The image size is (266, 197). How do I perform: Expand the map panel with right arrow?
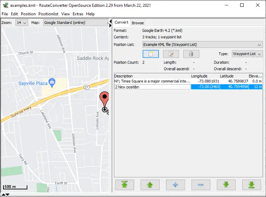[111, 25]
